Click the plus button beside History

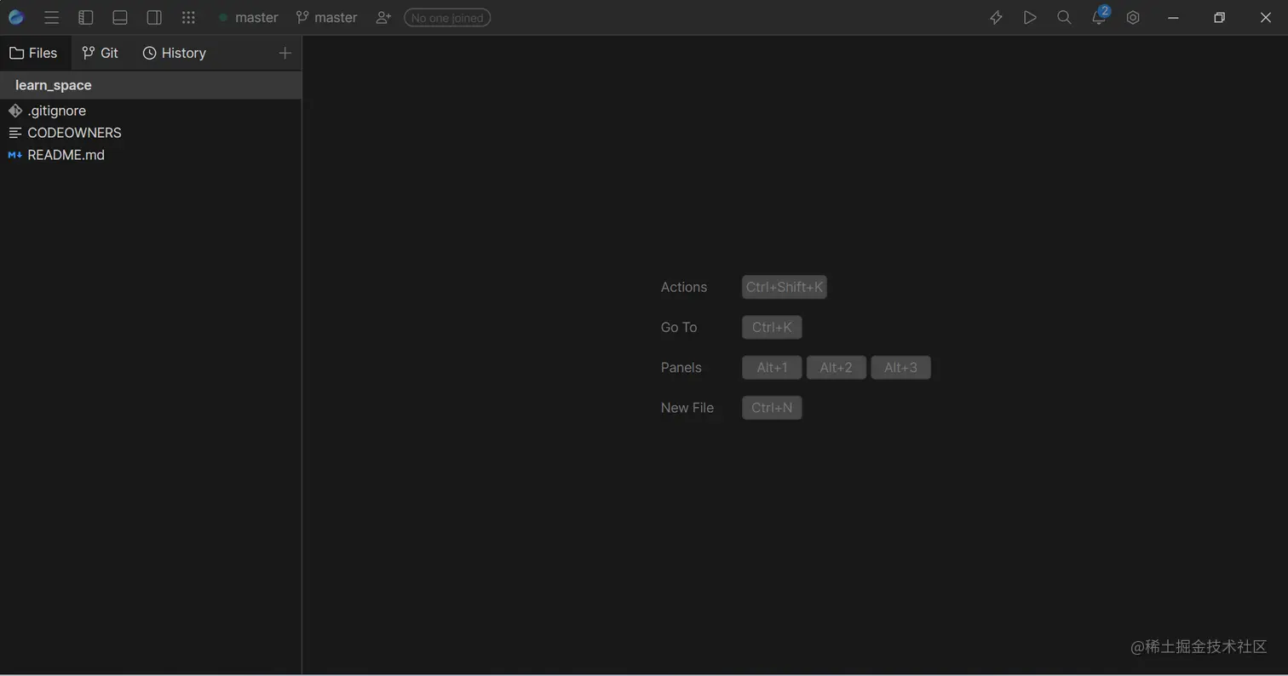tap(285, 53)
